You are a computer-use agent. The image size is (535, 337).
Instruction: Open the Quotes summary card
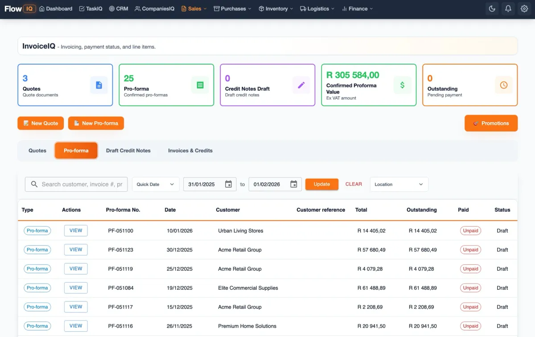click(65, 85)
